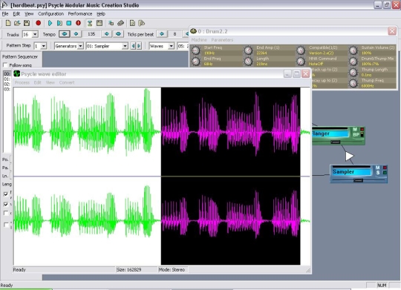401x290 pixels.
Task: Click the play-from-position icon with bracket
Action: (59, 23)
